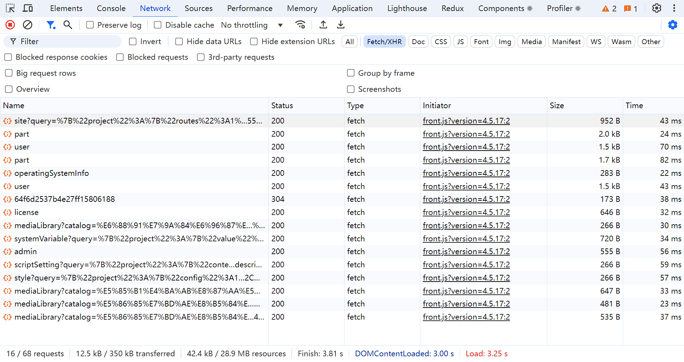The height and width of the screenshot is (362, 684).
Task: Import HAR file upload icon
Action: coord(323,25)
